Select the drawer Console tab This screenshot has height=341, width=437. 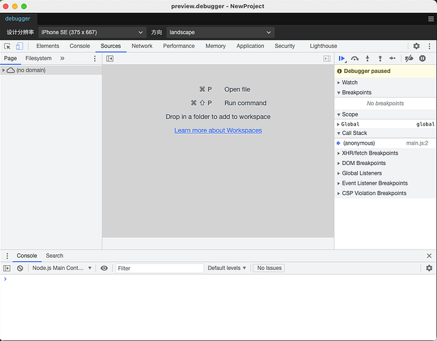click(27, 256)
